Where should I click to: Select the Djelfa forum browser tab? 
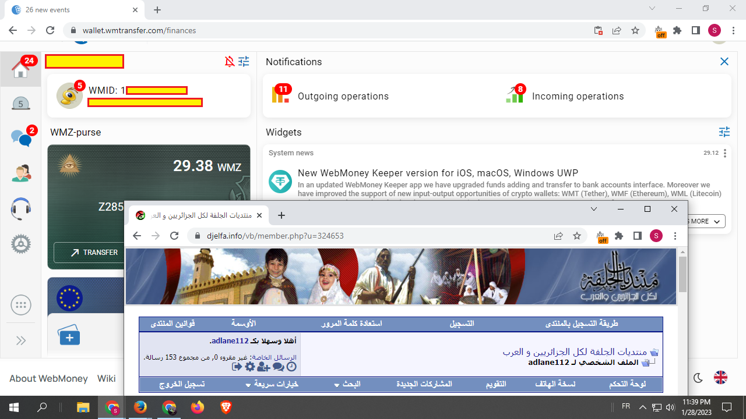(x=199, y=216)
